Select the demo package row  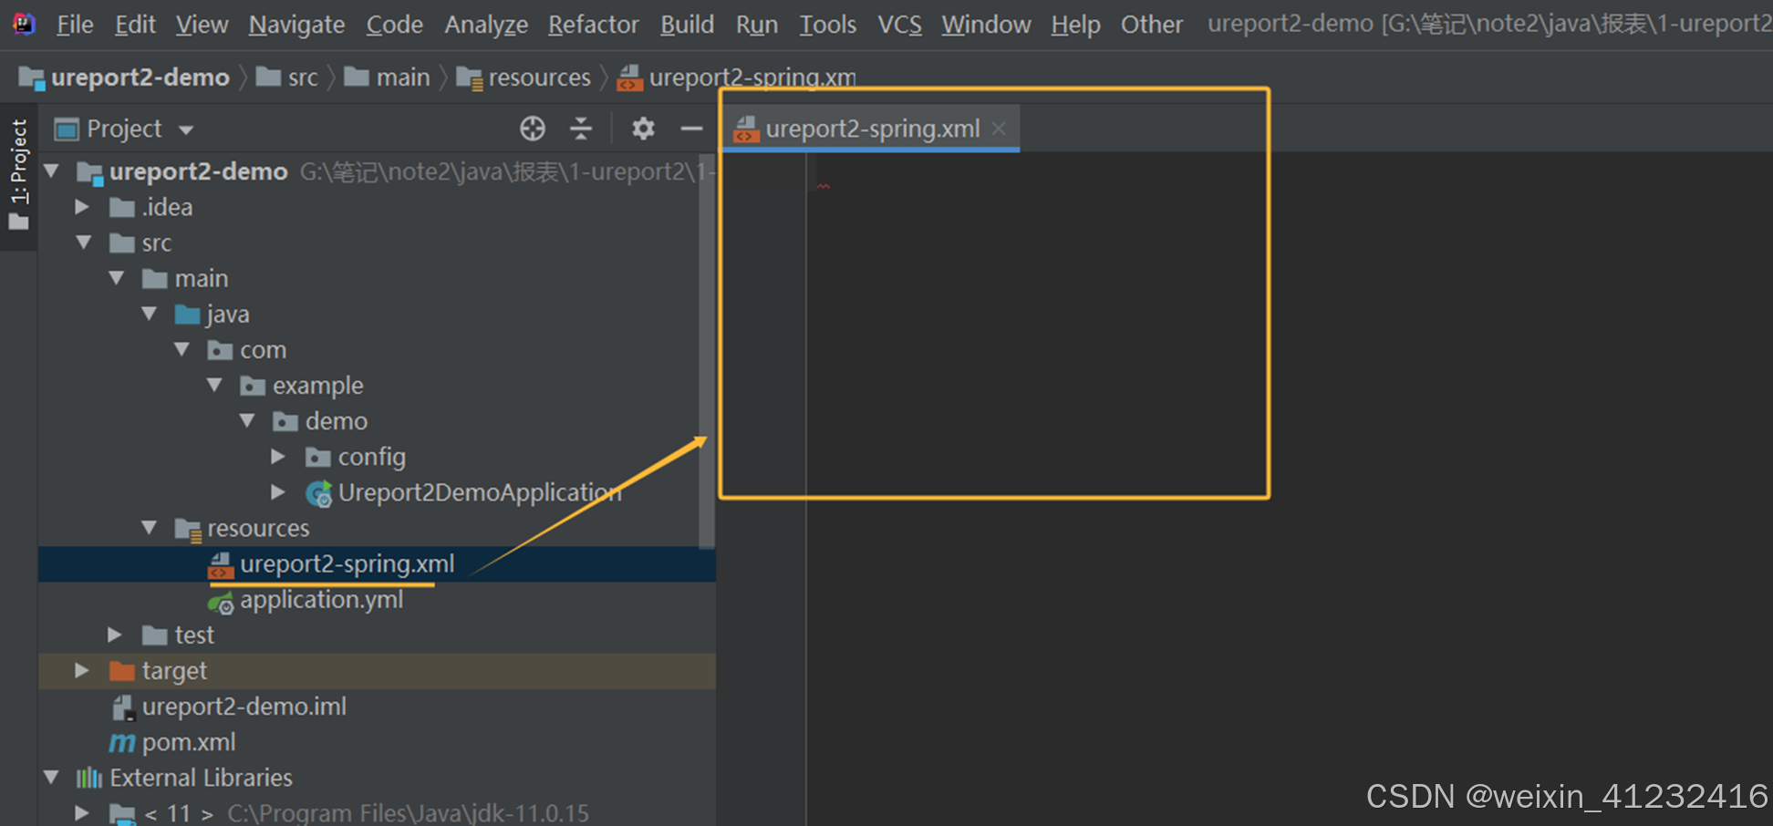pyautogui.click(x=377, y=421)
